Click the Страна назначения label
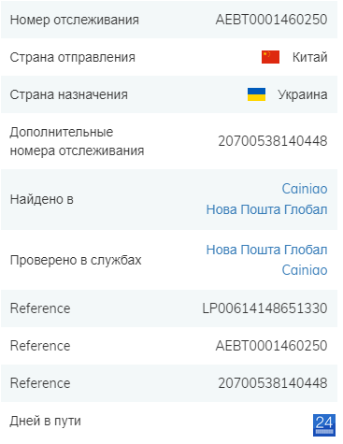The width and height of the screenshot is (343, 444). tap(69, 94)
